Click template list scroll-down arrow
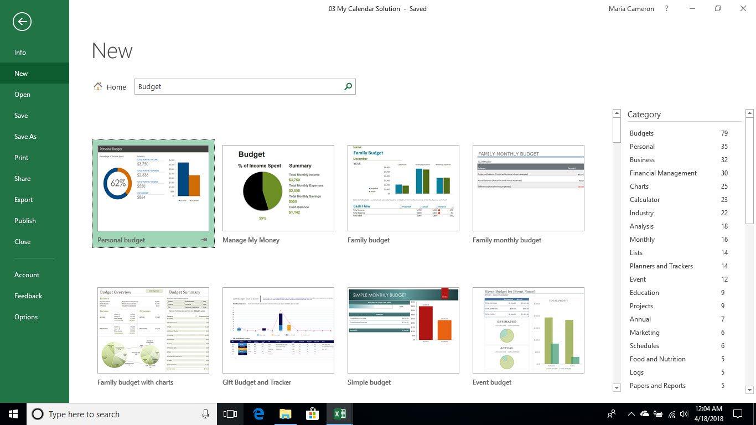The height and width of the screenshot is (425, 756). point(617,388)
